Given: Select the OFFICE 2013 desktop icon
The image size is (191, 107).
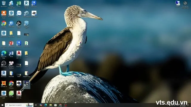Looking at the screenshot, I should (27, 44).
